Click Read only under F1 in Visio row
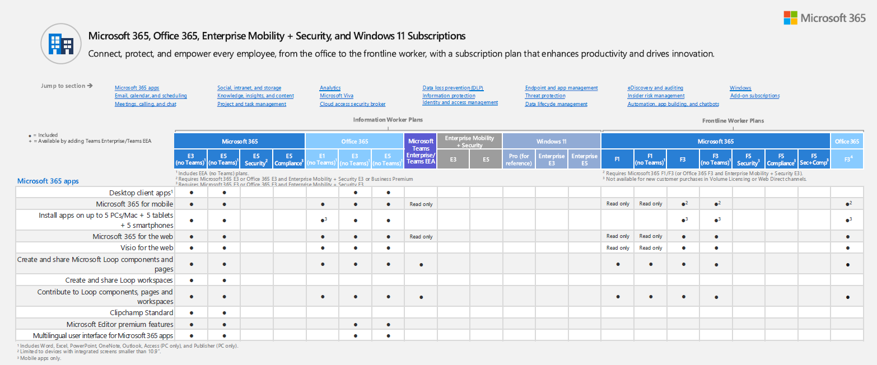877x365 pixels. click(618, 248)
